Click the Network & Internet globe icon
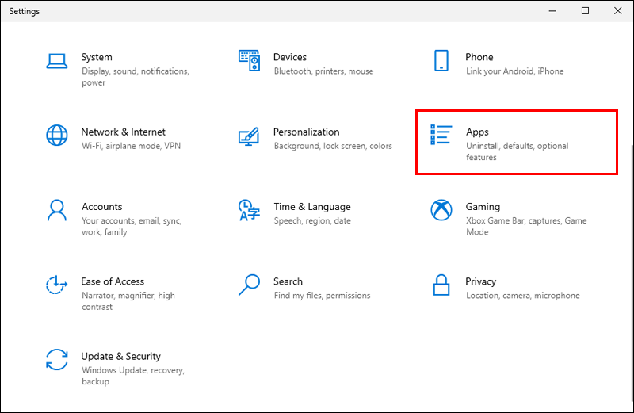This screenshot has width=634, height=413. click(56, 136)
